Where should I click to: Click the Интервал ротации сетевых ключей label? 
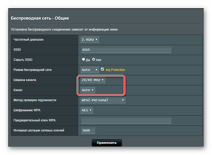39,130
